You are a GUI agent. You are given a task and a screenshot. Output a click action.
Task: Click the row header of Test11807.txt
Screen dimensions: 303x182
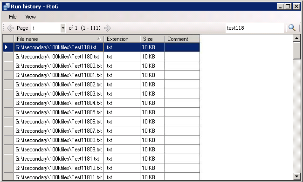[x=8, y=131]
